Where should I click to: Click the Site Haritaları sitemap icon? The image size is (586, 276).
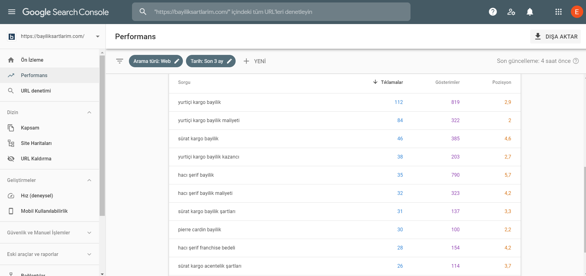click(x=11, y=143)
